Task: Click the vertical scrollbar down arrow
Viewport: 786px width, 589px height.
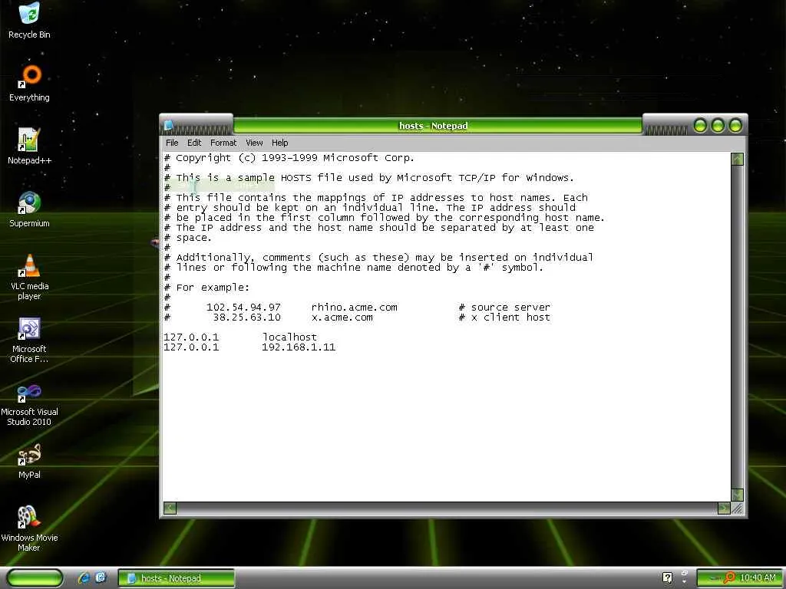Action: 737,495
